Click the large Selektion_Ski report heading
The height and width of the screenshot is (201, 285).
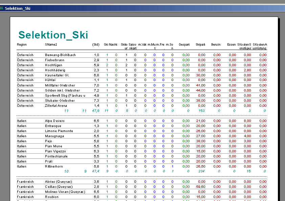[53, 35]
